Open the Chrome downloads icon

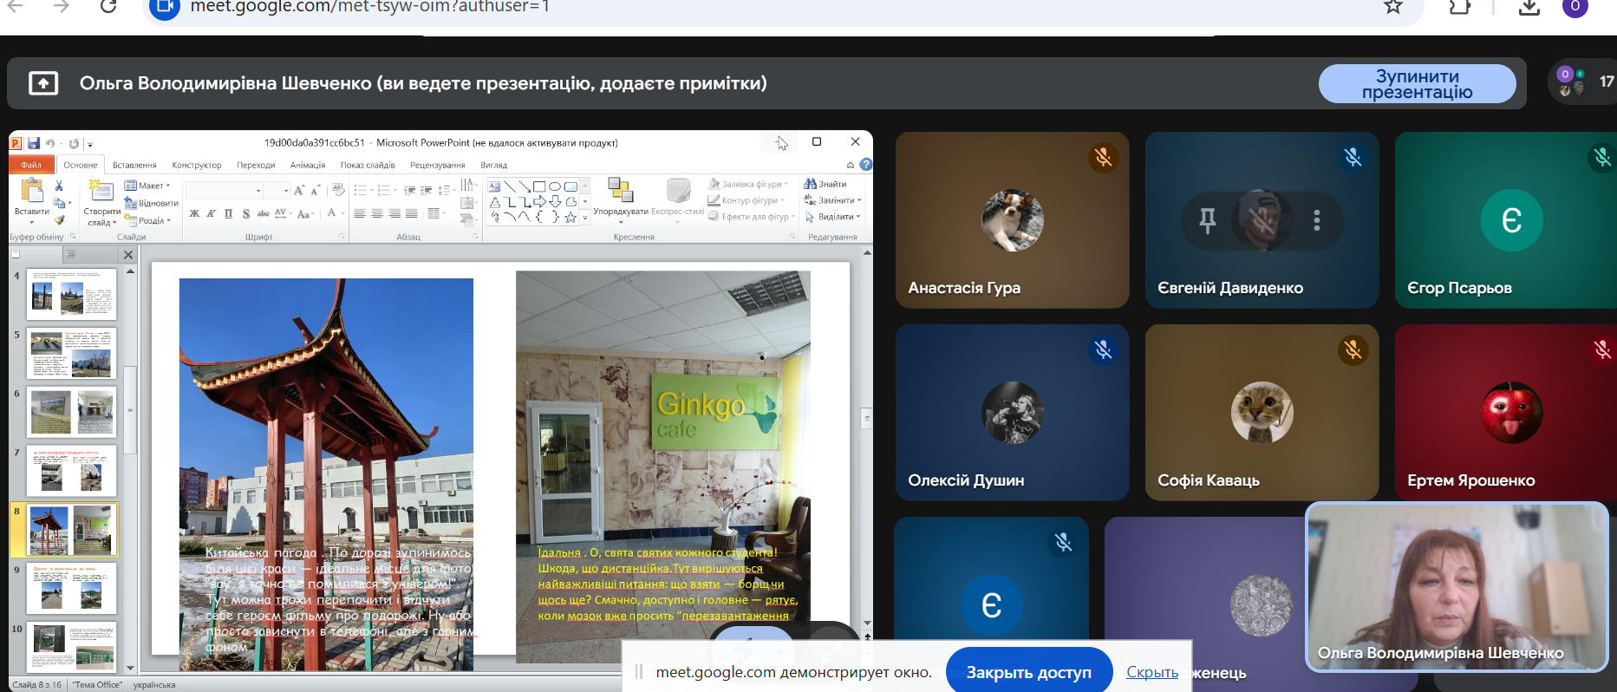pos(1529,8)
